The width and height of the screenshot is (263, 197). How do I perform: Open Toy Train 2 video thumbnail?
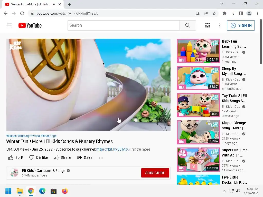tap(198, 105)
